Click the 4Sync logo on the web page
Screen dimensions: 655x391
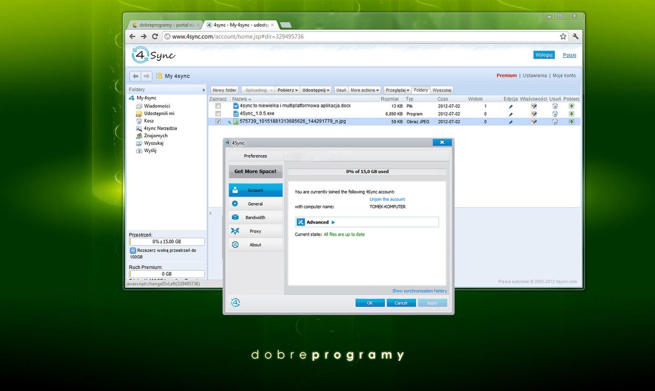(154, 55)
